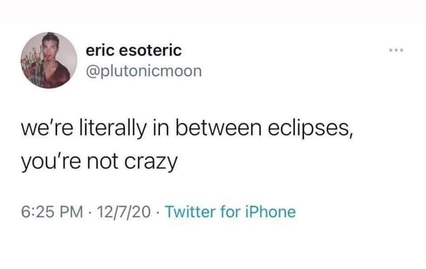The width and height of the screenshot is (426, 269).
Task: Open the @plutonicmoon handle link
Action: tap(144, 71)
